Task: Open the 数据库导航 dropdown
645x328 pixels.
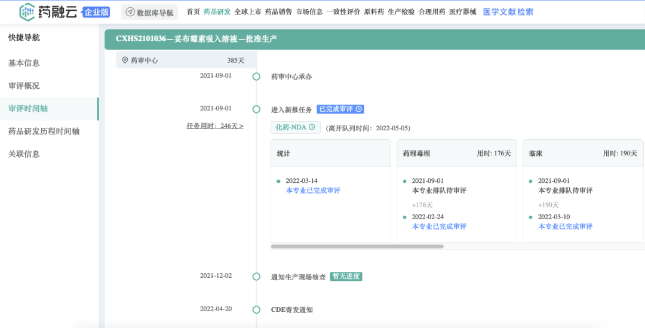Action: [x=149, y=12]
